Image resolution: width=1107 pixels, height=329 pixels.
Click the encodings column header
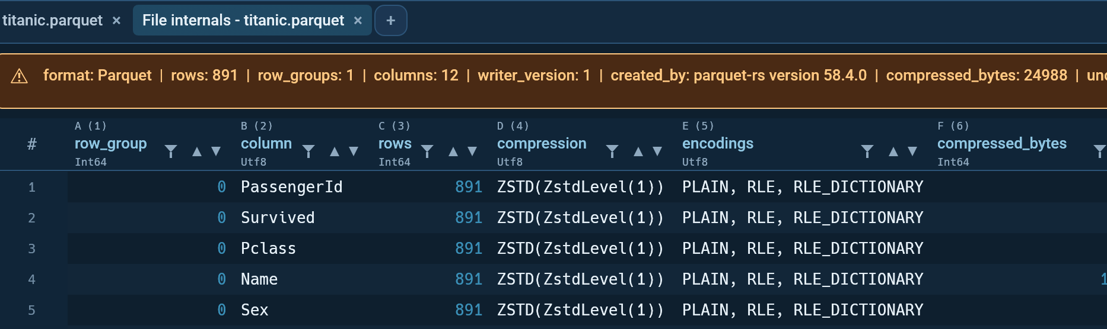tap(718, 144)
